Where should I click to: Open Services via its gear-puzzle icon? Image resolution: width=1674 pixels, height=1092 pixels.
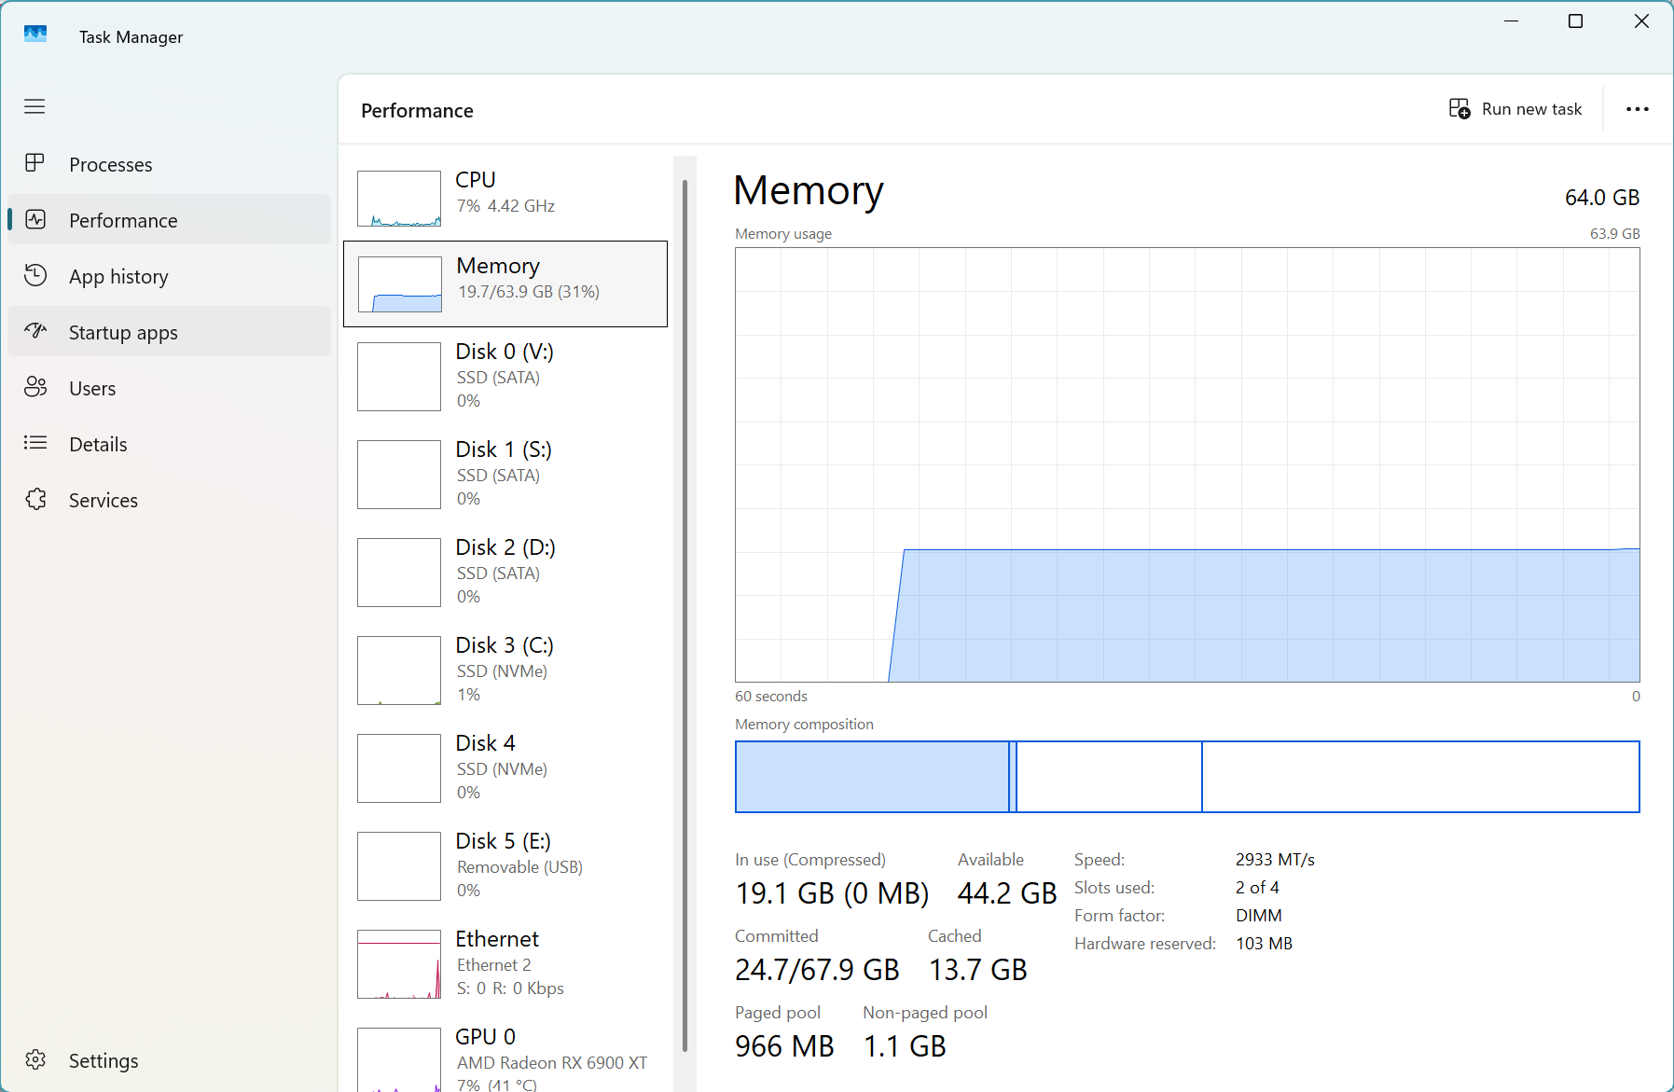35,499
